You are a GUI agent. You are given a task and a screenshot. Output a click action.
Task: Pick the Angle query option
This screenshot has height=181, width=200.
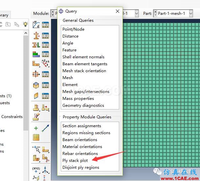pos(68,43)
